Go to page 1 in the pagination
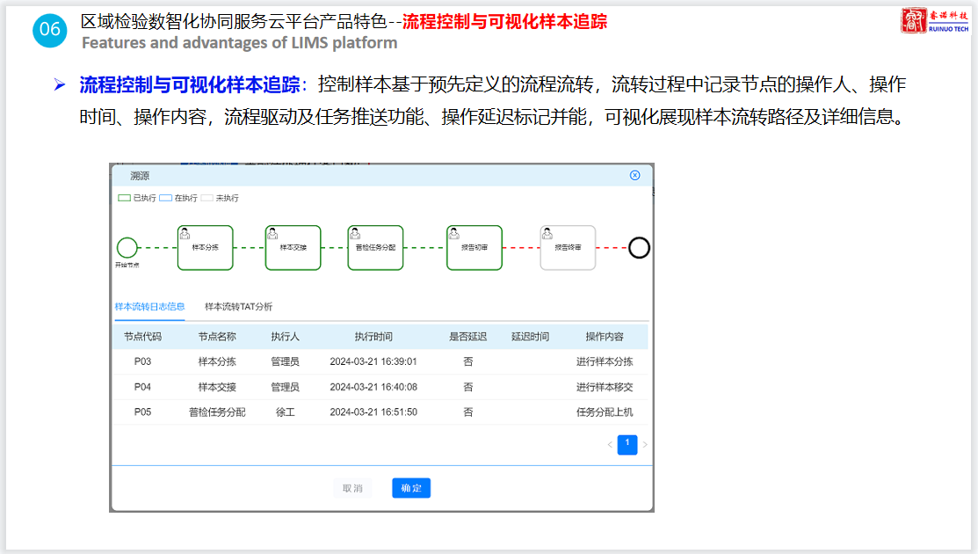The image size is (978, 554). tap(627, 445)
